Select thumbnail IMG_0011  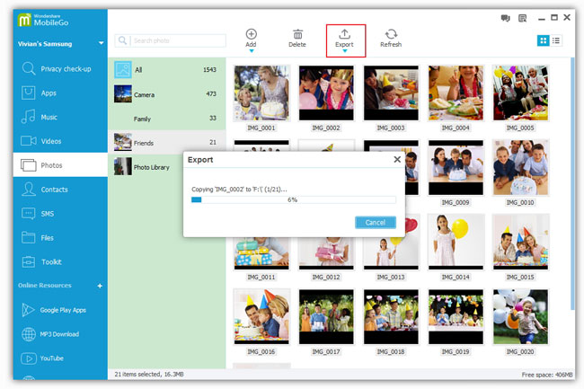(261, 254)
